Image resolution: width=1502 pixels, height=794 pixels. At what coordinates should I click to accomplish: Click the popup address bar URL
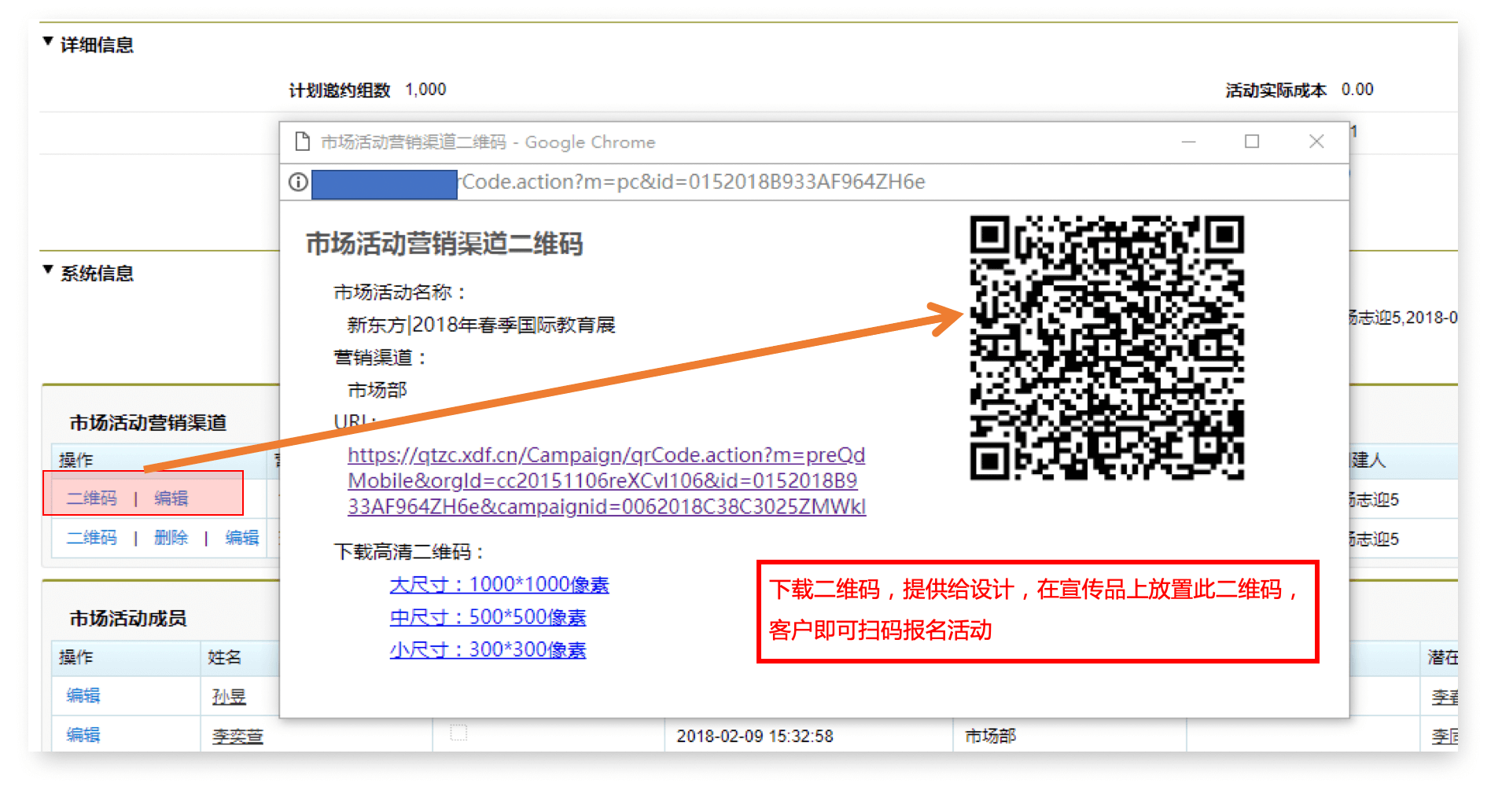692,182
